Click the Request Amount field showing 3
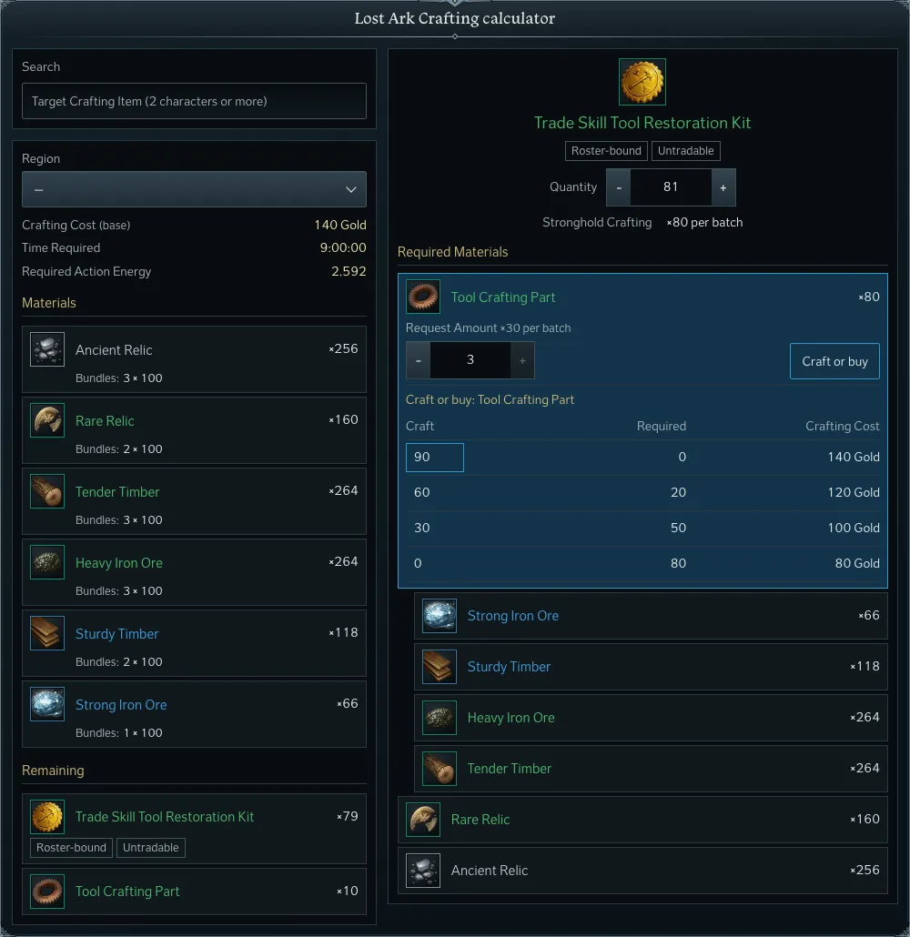The height and width of the screenshot is (937, 910). coord(470,360)
